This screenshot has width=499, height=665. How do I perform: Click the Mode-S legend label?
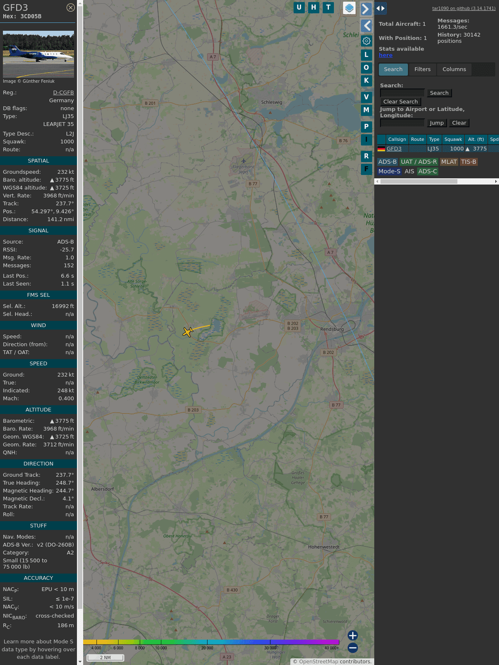389,172
